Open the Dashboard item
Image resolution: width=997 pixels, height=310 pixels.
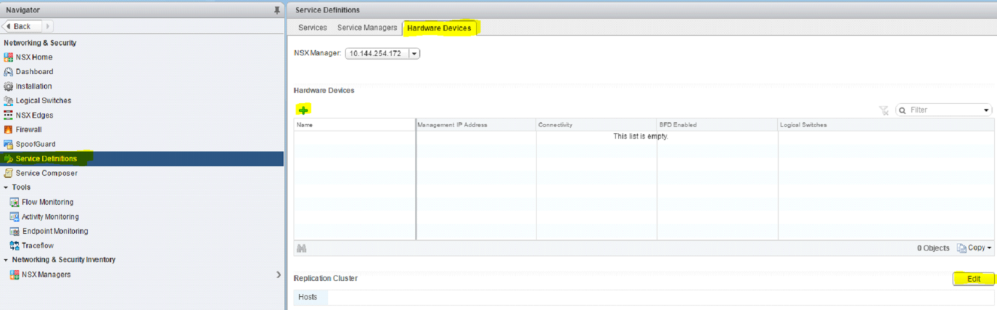[x=34, y=72]
